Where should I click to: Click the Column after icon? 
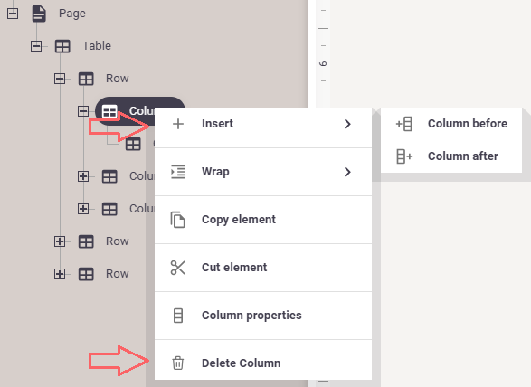click(404, 156)
